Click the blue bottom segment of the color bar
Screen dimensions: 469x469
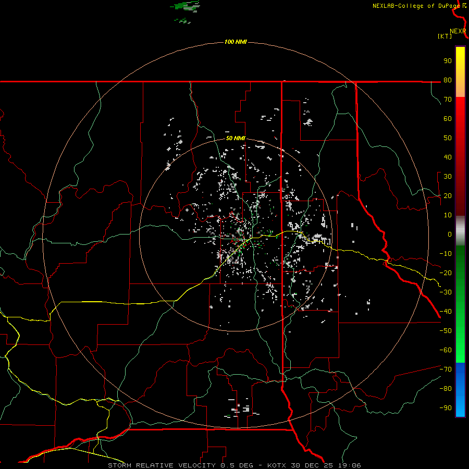pyautogui.click(x=460, y=390)
